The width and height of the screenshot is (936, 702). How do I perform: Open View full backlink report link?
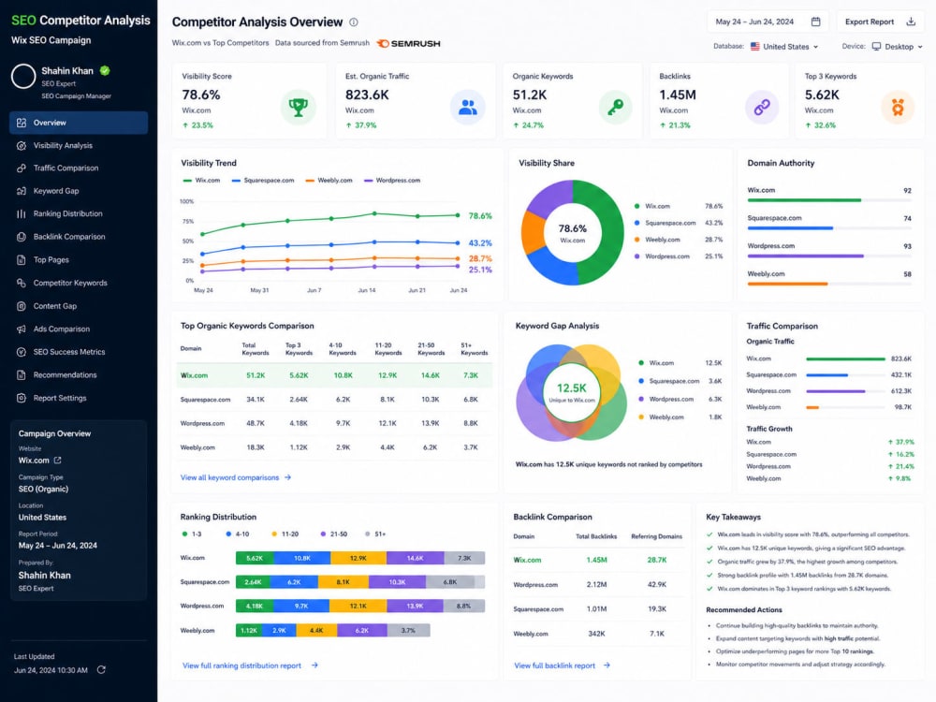tap(562, 665)
